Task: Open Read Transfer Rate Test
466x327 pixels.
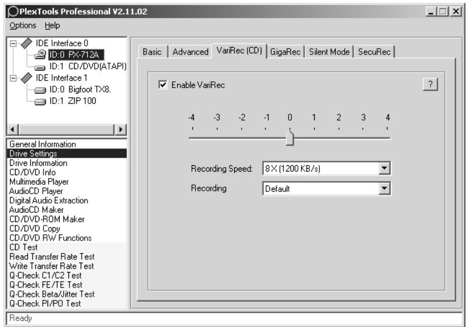Action: click(67, 256)
